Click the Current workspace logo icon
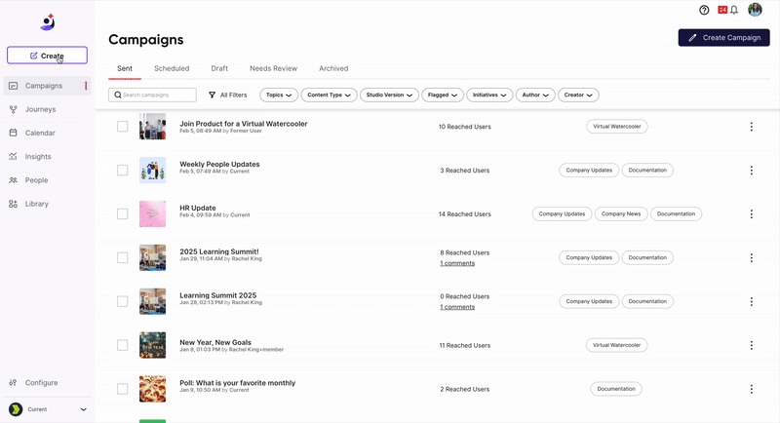Screen dimensions: 780x423 pos(16,409)
